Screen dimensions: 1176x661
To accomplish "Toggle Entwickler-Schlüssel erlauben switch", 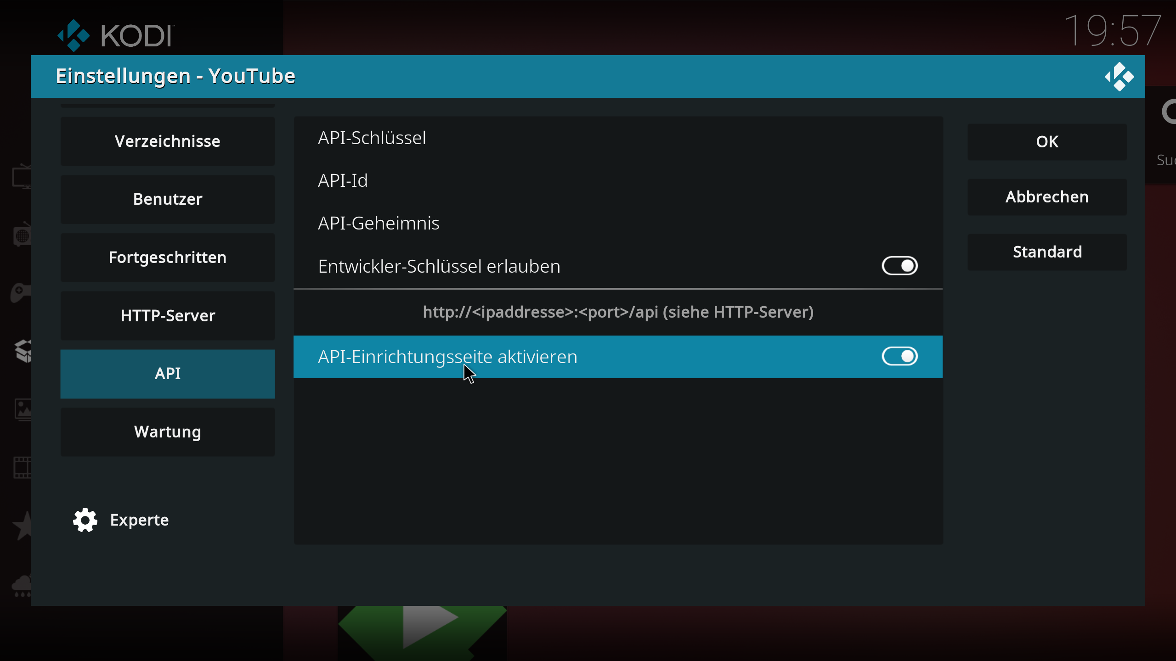I will pyautogui.click(x=899, y=266).
